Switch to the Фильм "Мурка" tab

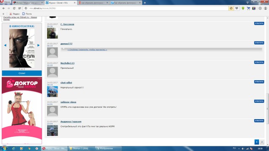coord(28,3)
